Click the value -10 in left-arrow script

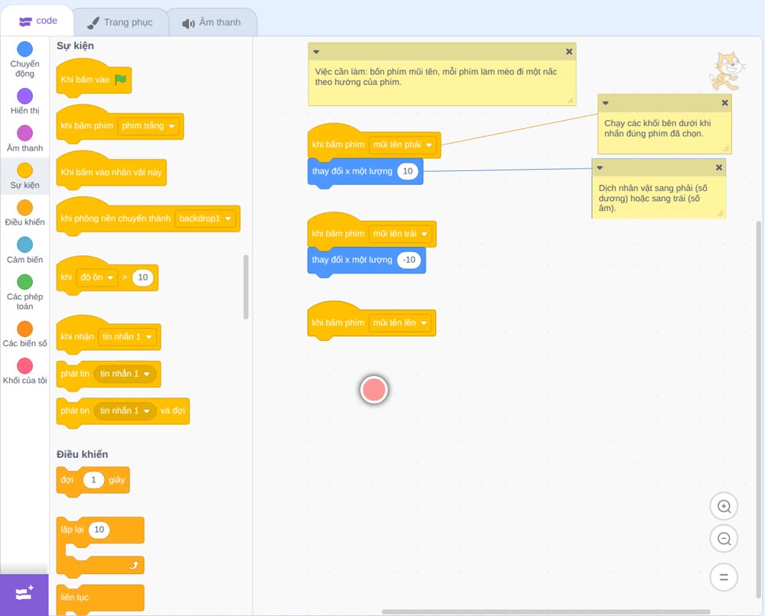[x=409, y=260]
